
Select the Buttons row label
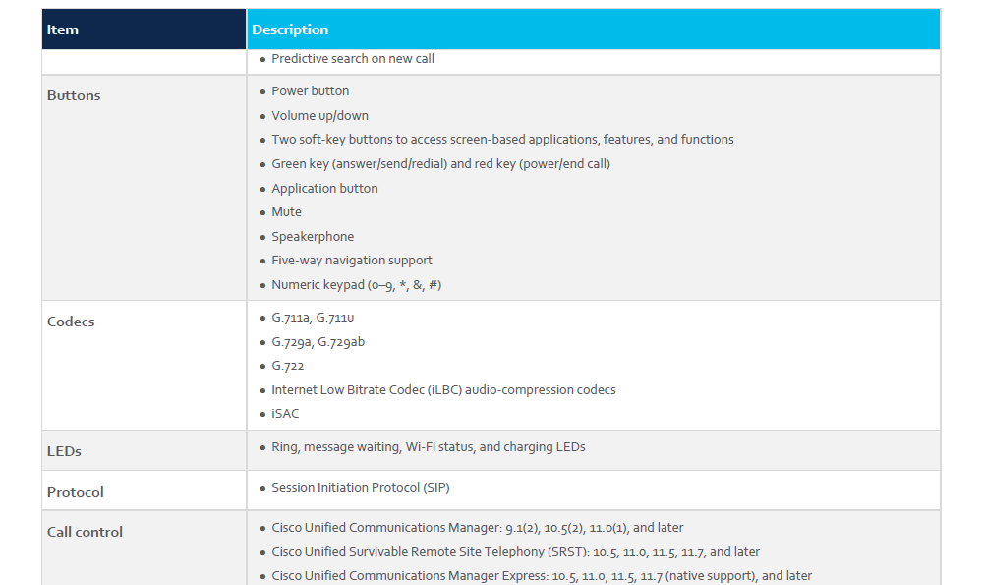74,95
